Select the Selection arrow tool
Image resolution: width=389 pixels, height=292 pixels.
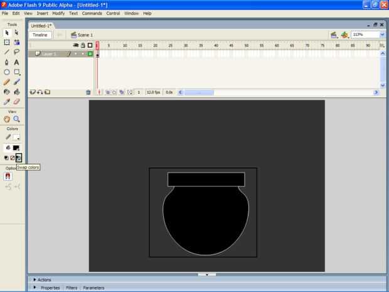[x=7, y=33]
